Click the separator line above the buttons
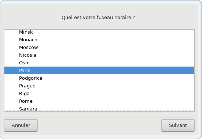202x139 pixels. click(x=99, y=117)
